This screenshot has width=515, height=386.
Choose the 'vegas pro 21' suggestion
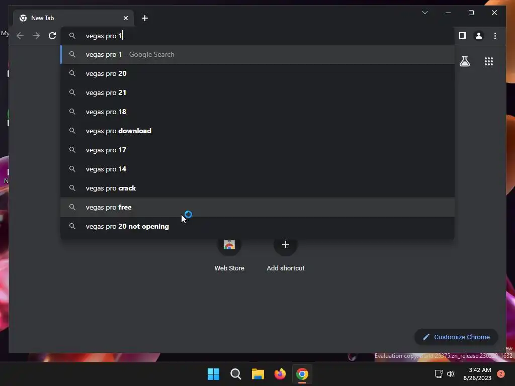coord(258,92)
